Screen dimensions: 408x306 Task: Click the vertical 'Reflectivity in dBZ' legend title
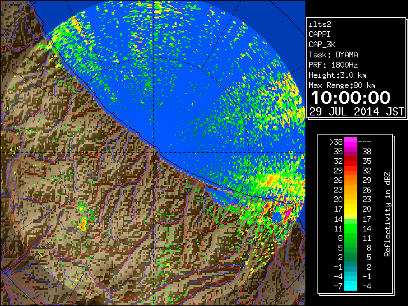(x=388, y=214)
